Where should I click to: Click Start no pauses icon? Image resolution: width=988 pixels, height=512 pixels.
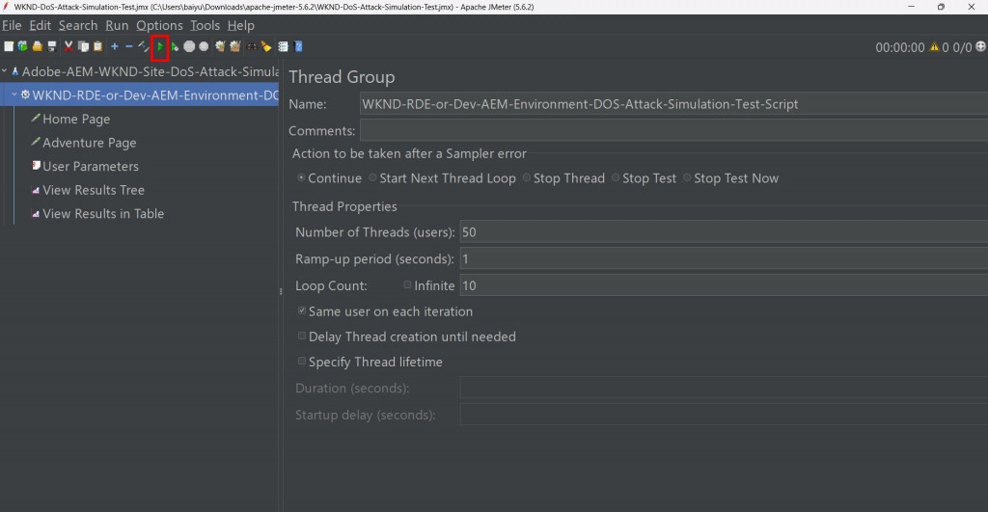point(175,46)
